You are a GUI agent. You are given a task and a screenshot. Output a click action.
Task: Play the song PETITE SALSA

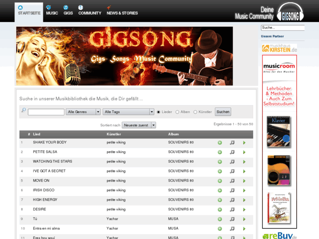pyautogui.click(x=244, y=152)
